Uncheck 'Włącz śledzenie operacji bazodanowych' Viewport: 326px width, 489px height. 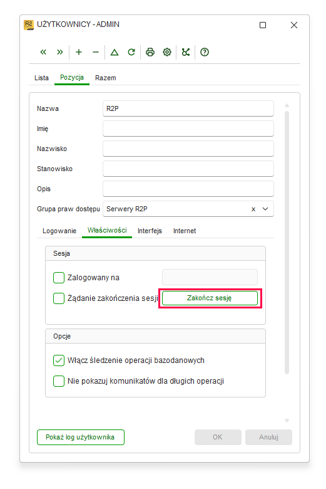pyautogui.click(x=59, y=360)
